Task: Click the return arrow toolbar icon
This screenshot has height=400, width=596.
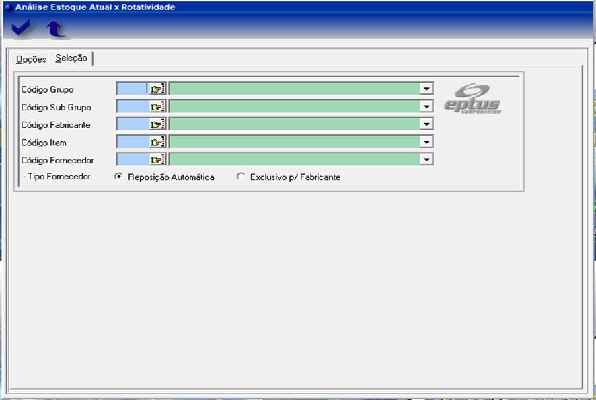Action: [55, 28]
